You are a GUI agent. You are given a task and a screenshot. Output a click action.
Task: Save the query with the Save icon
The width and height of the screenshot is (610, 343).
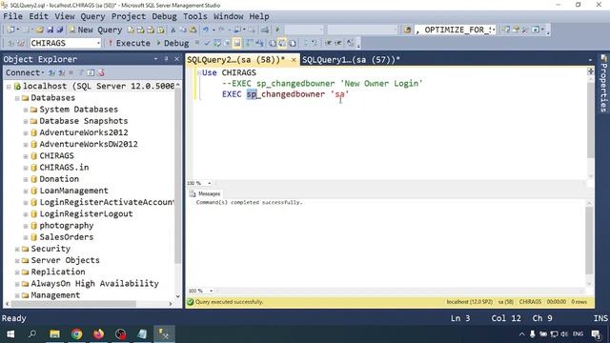[x=51, y=30]
